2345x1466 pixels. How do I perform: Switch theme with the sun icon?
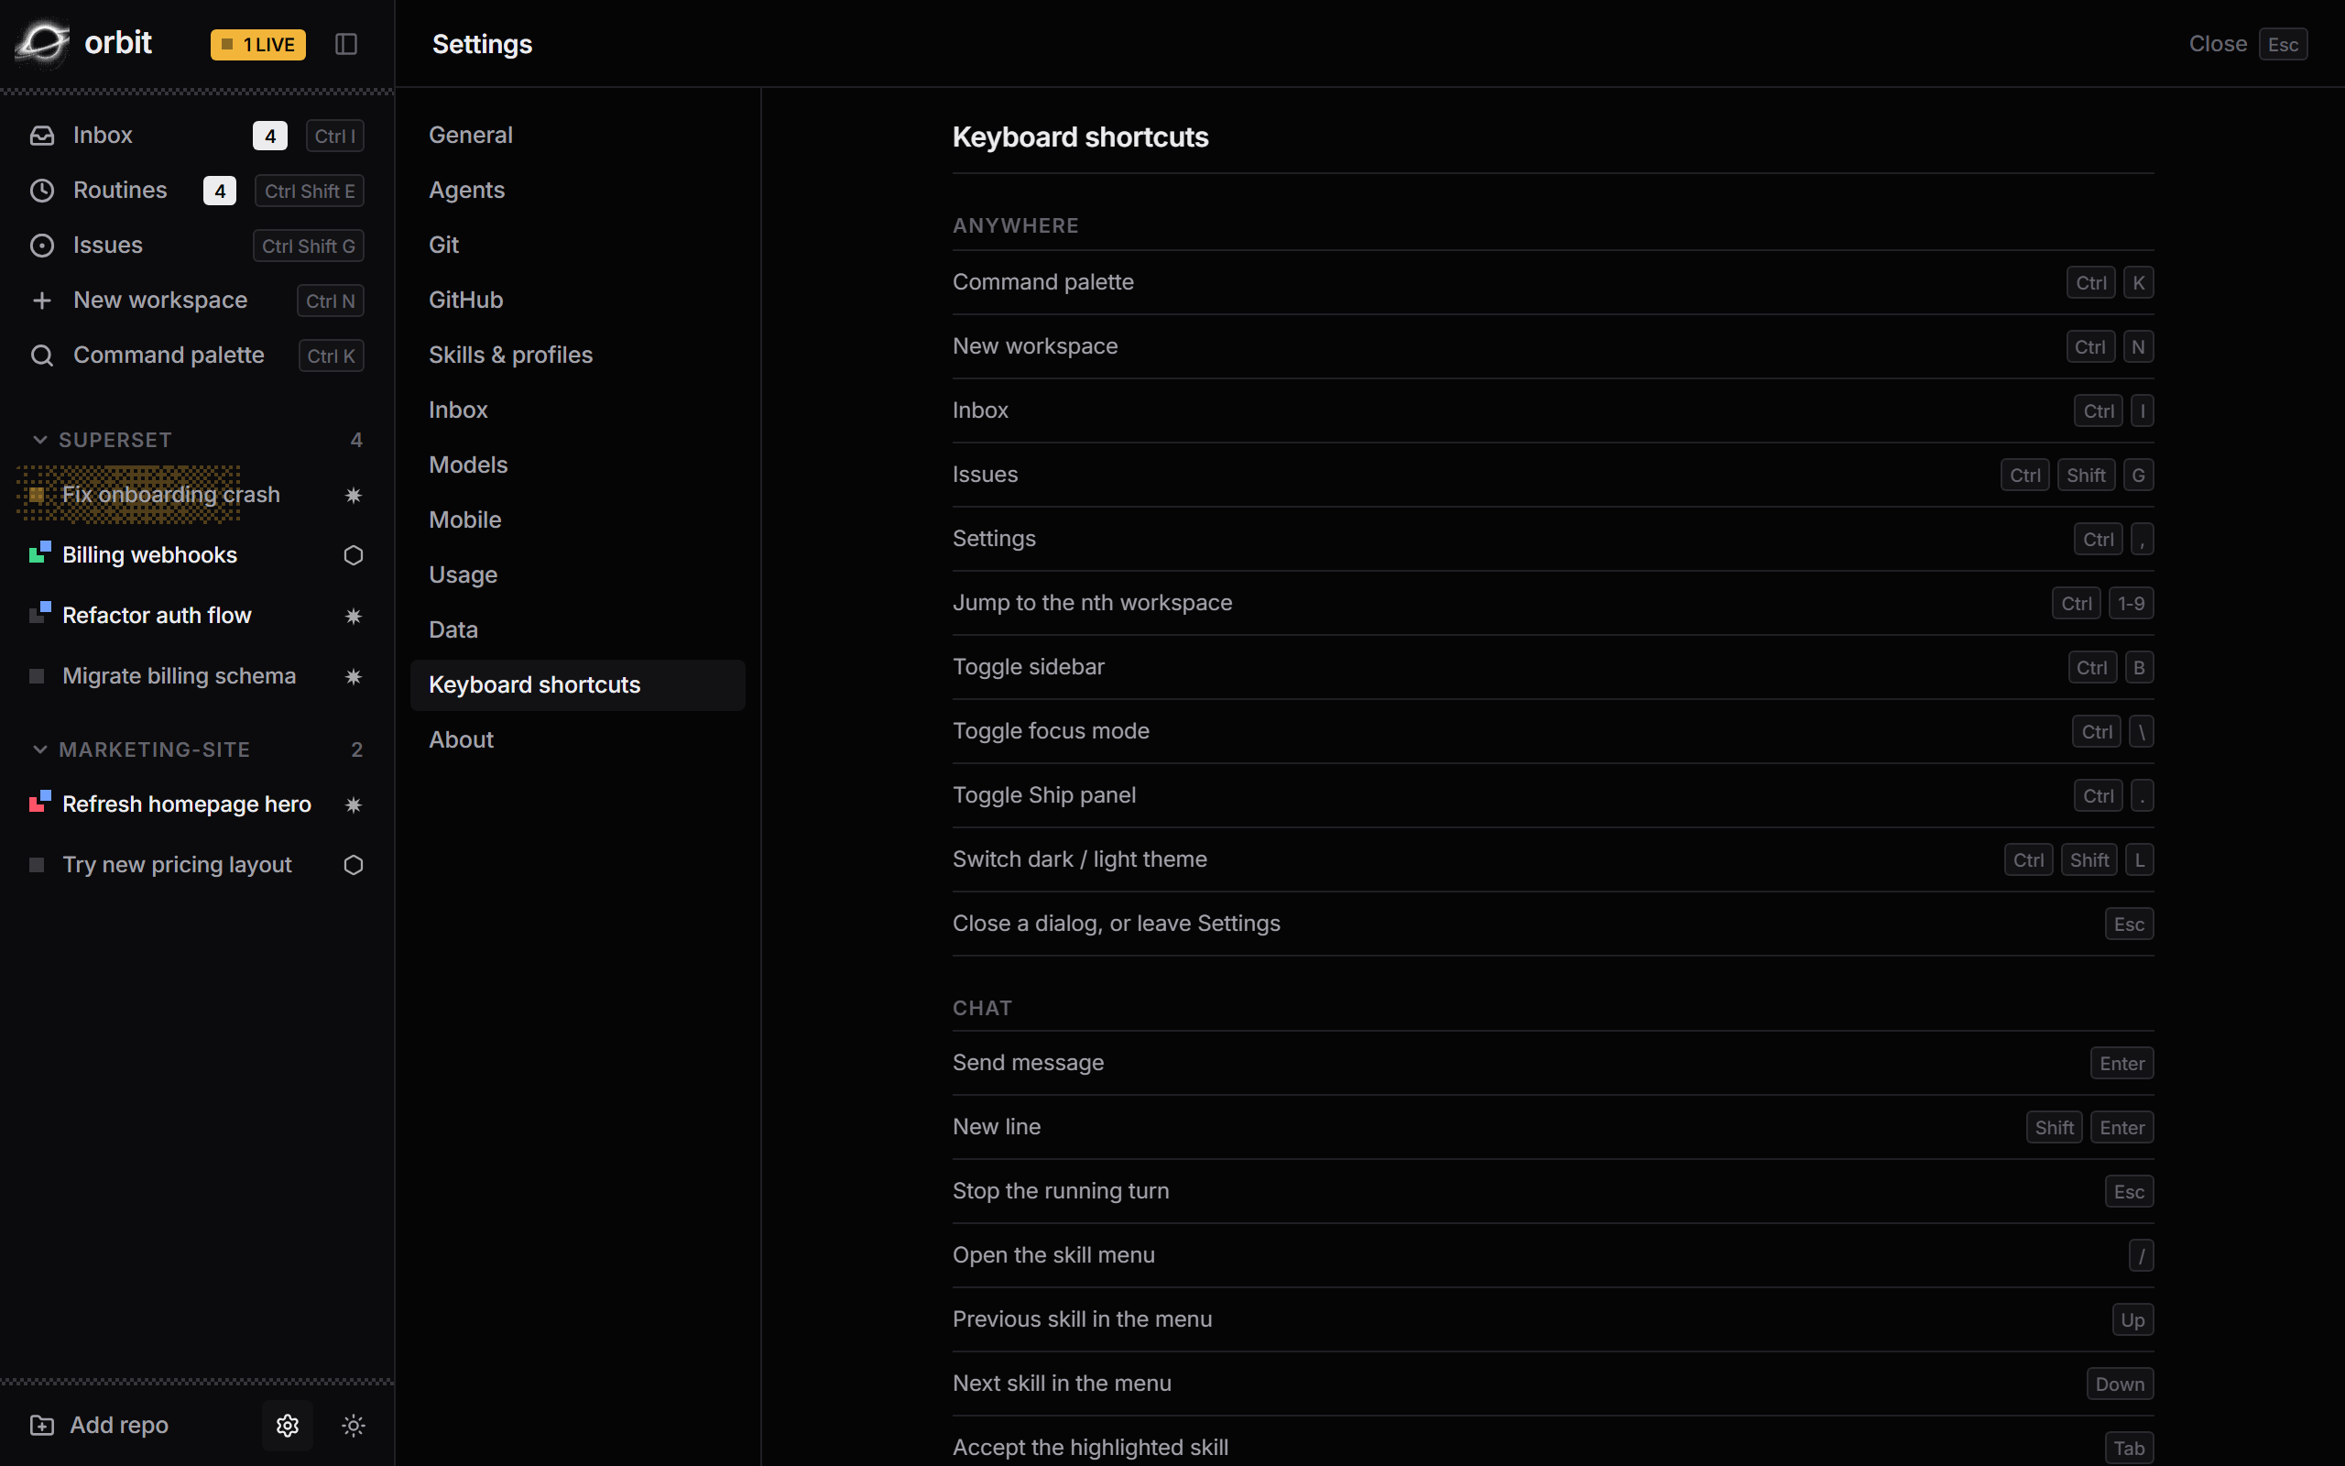[354, 1424]
